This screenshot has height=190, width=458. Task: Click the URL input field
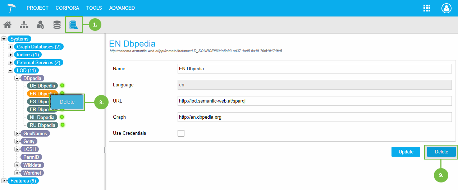[315, 101]
